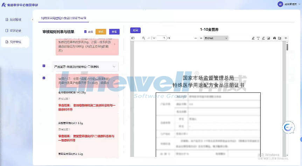Open 审评记录 in the left sidebar
This screenshot has width=302, height=166.
(x=15, y=31)
